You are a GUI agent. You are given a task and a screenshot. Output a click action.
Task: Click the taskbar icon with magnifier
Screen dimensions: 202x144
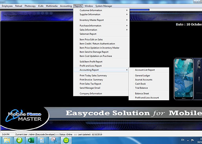click(x=54, y=140)
